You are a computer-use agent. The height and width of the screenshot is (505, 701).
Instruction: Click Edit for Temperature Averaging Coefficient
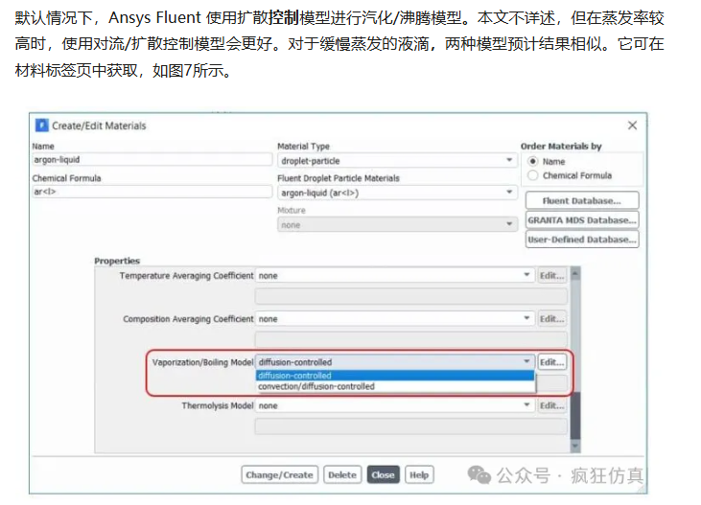(x=551, y=275)
